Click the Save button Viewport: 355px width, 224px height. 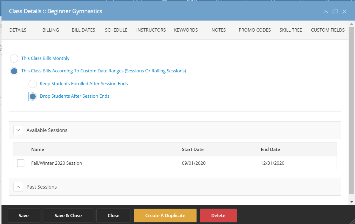23,216
